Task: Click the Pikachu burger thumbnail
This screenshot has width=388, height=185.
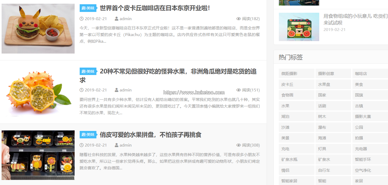Action: [38, 29]
